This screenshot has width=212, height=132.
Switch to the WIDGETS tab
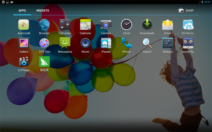click(43, 10)
